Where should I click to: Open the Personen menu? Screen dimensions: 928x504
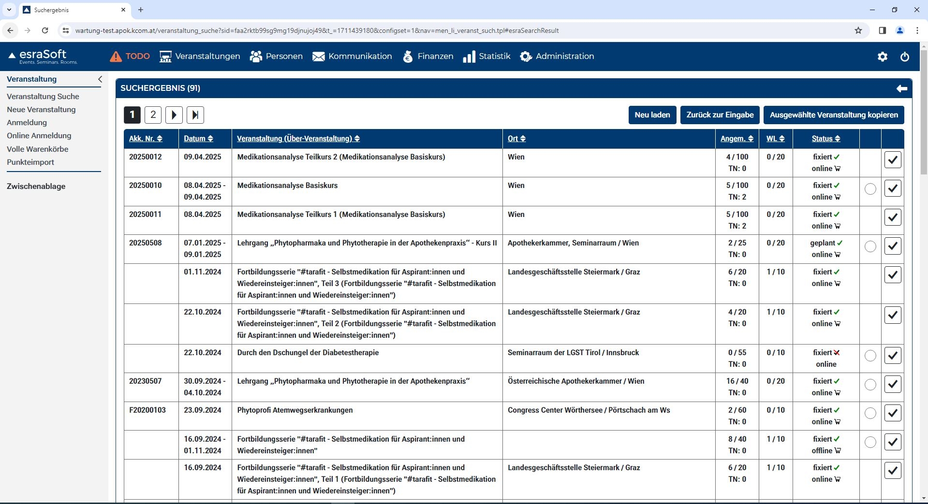276,57
